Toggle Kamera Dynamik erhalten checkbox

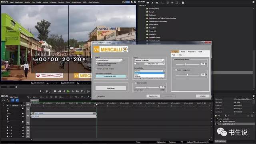tap(96, 69)
